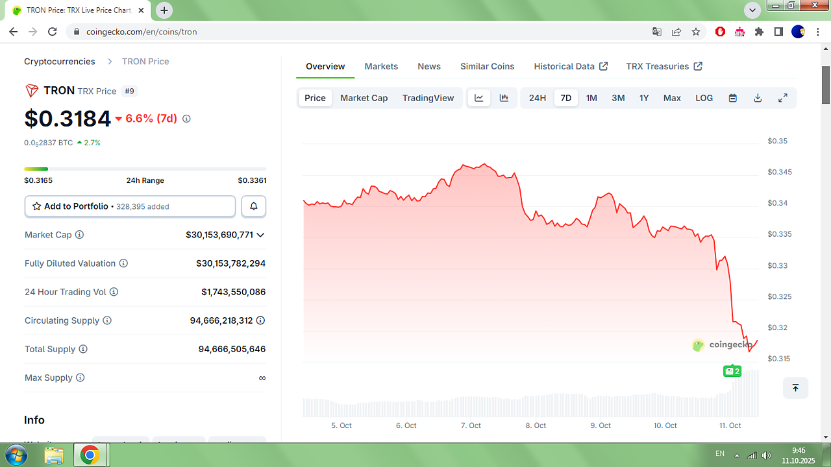The height and width of the screenshot is (467, 831).
Task: Open the Markets tab
Action: (381, 66)
